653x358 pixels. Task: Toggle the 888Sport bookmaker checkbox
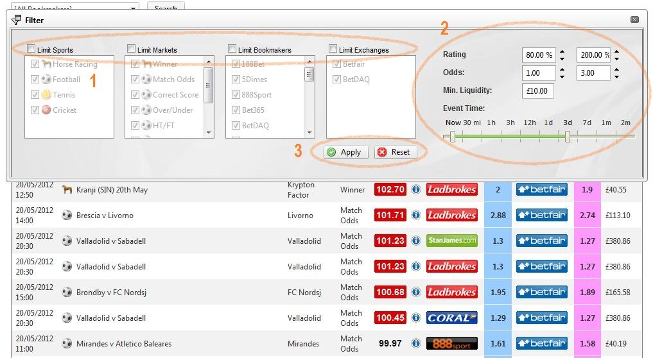point(236,94)
